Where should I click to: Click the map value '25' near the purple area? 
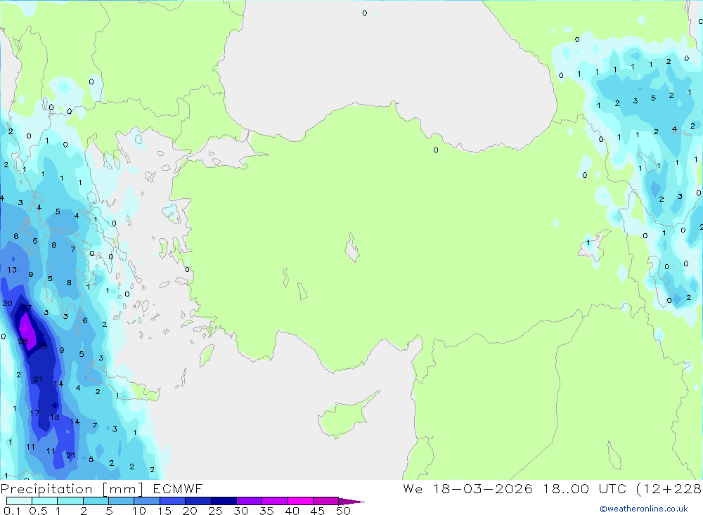pyautogui.click(x=42, y=346)
